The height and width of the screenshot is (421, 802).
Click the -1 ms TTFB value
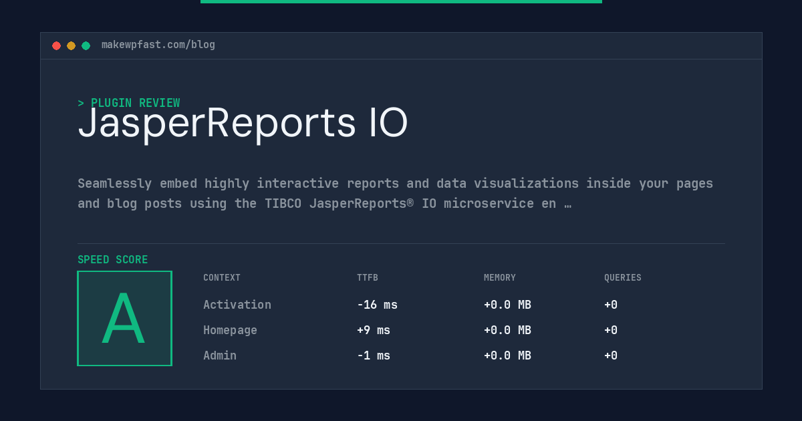click(x=374, y=356)
